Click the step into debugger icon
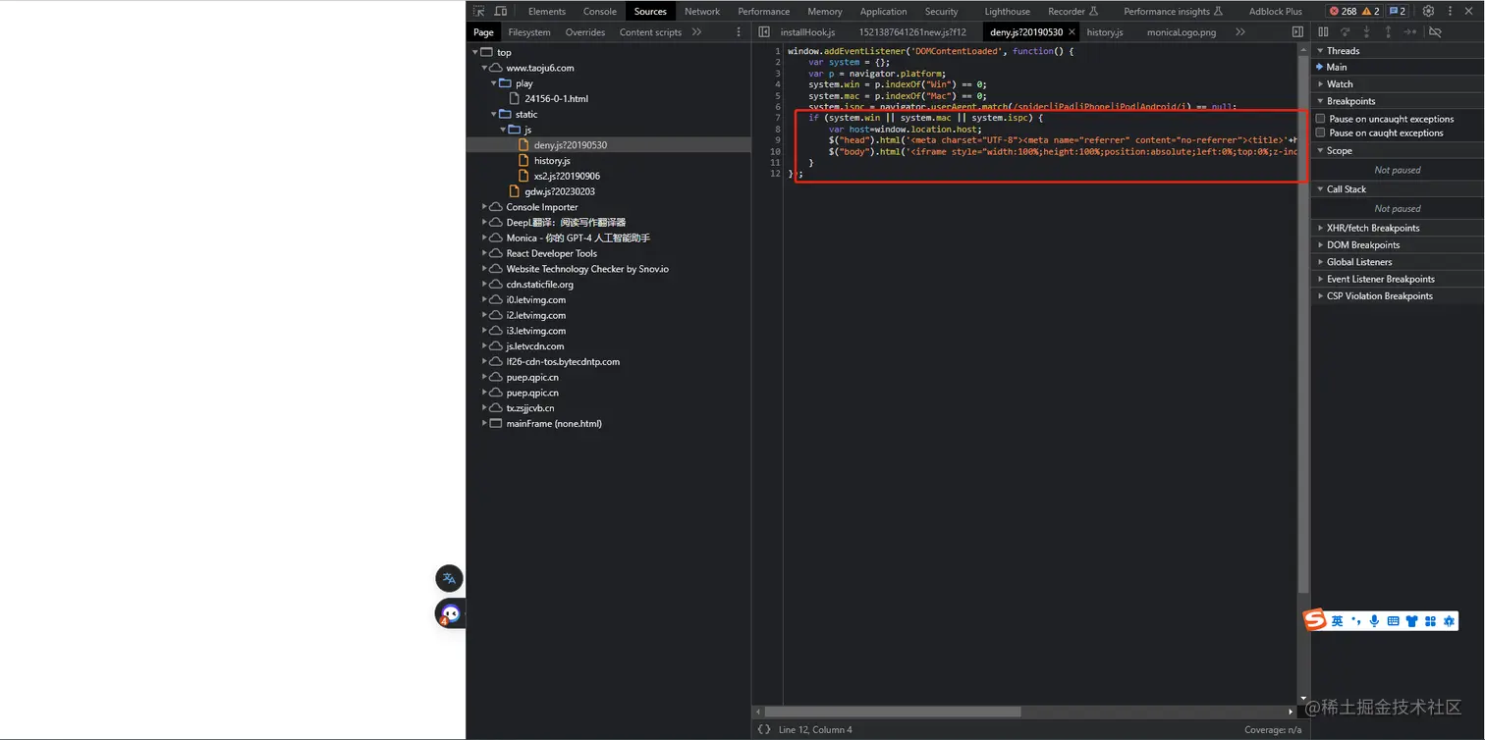The image size is (1485, 740). point(1366,32)
